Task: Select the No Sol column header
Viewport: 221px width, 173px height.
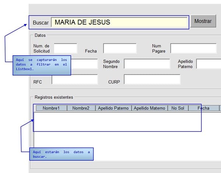Action: [178, 108]
